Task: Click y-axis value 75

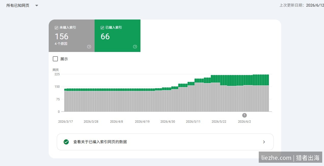Action: click(58, 99)
